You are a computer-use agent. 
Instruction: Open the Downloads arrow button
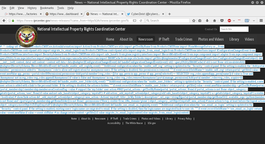coord(207,20)
